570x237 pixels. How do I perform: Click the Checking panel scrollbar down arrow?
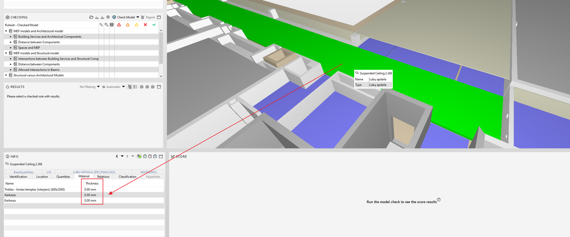tap(160, 76)
